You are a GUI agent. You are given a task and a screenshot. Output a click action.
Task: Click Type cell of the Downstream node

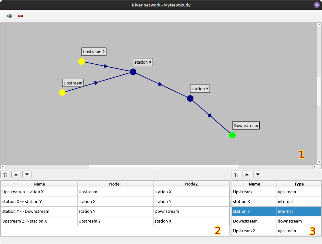pos(299,221)
